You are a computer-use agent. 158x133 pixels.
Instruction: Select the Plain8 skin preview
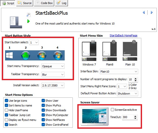coord(110,51)
